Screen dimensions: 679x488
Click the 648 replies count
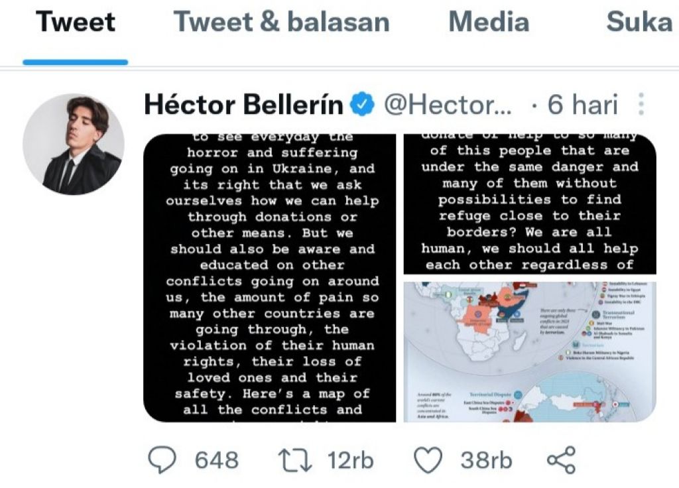point(216,460)
